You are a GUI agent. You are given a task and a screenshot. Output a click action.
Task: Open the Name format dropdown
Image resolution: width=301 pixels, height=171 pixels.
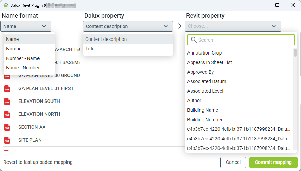[x=26, y=26]
